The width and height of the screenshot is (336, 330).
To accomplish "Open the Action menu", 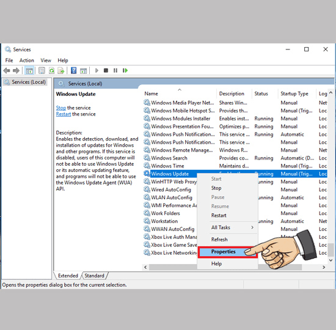I will pyautogui.click(x=26, y=61).
